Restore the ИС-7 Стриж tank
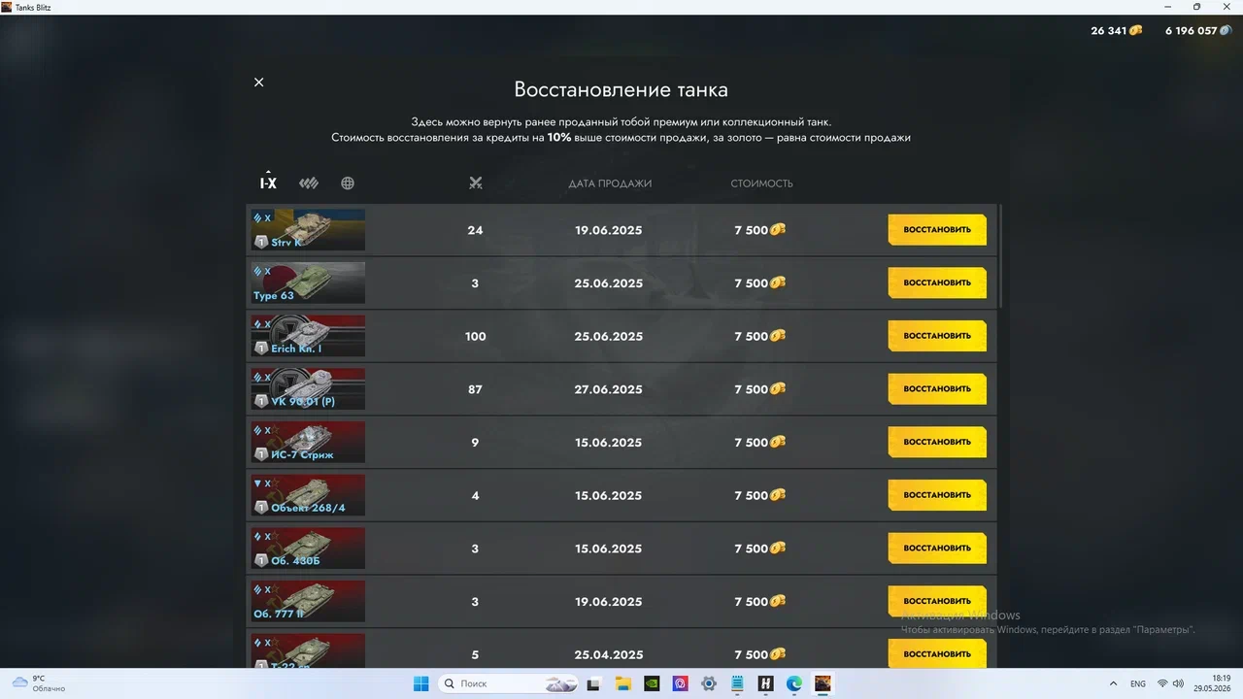This screenshot has width=1243, height=699. 937,442
